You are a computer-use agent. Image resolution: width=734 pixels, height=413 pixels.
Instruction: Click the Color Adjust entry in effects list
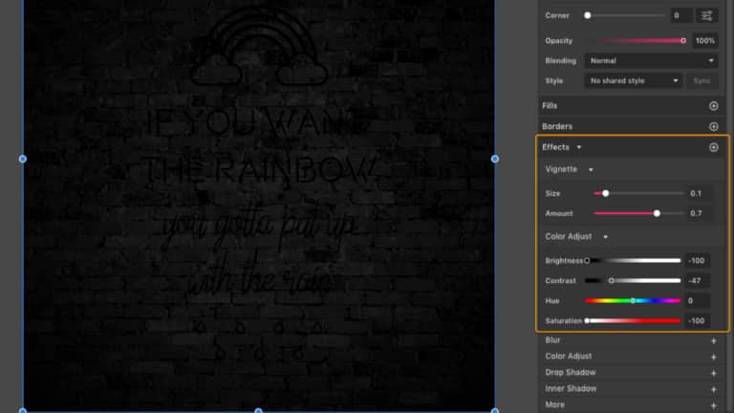pyautogui.click(x=569, y=357)
